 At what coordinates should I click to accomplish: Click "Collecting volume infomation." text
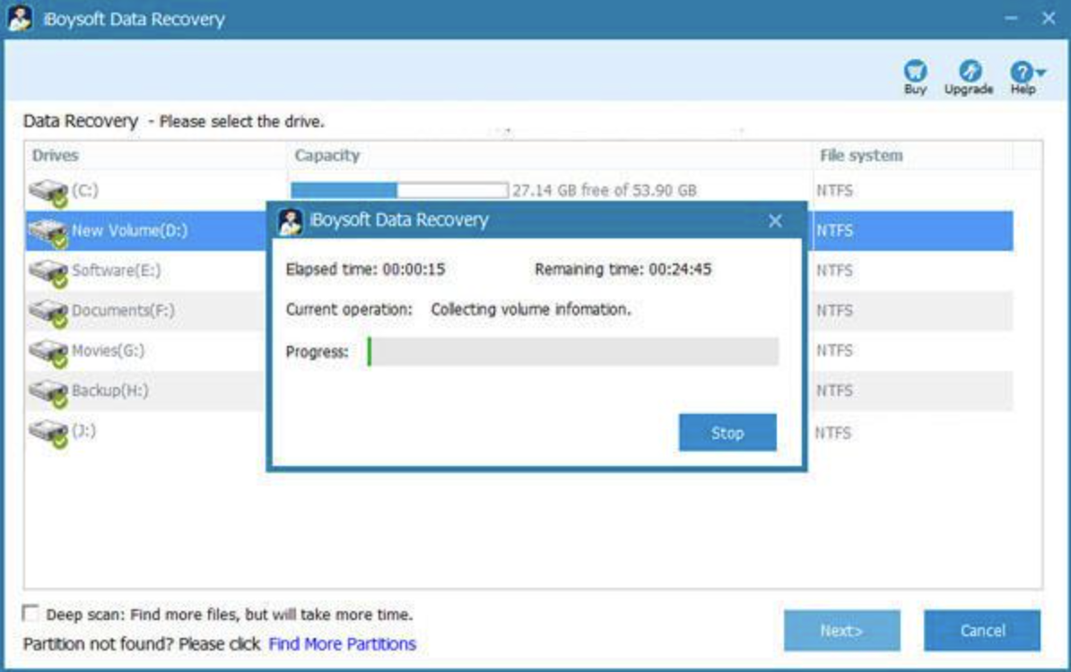(x=531, y=310)
